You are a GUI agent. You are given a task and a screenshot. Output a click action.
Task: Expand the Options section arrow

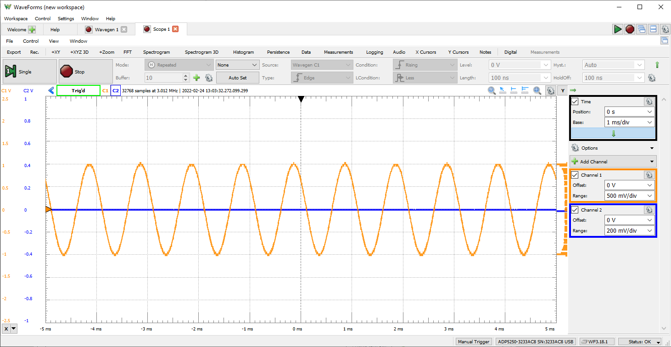click(x=652, y=148)
